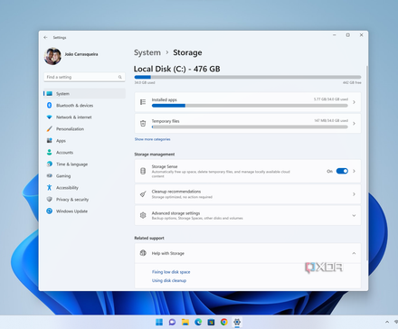Image resolution: width=398 pixels, height=329 pixels.
Task: Open Chat from the taskbar
Action: click(172, 322)
